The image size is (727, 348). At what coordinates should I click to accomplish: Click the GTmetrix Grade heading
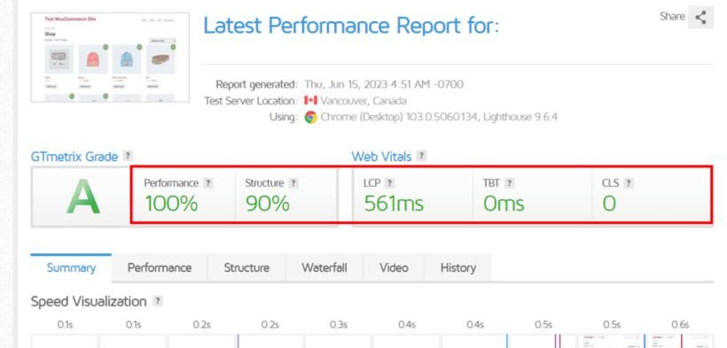[x=74, y=157]
